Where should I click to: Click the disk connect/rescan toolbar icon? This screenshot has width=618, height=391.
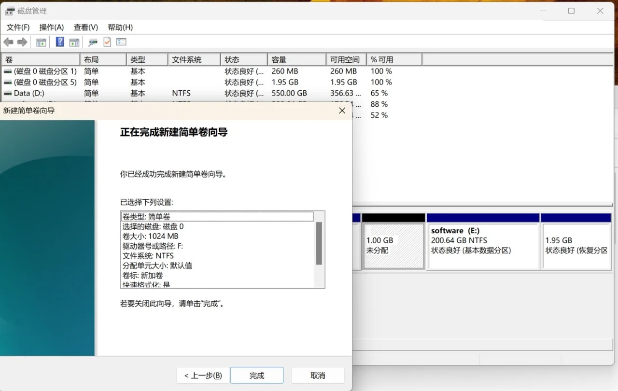click(93, 42)
